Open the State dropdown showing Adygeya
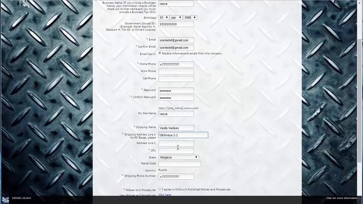363x204 pixels. coord(179,158)
